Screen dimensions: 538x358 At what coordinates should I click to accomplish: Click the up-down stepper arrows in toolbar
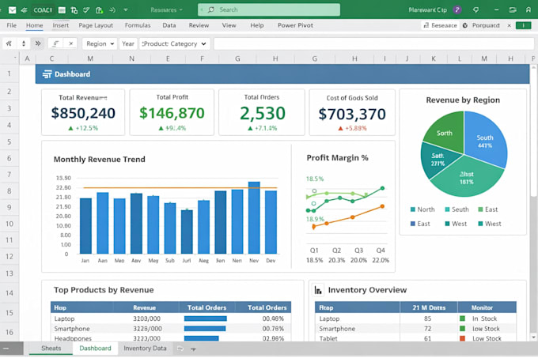[23, 43]
